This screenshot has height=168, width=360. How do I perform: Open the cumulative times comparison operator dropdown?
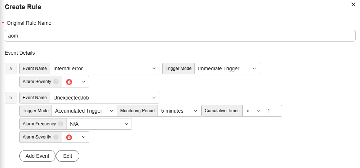coord(253,111)
